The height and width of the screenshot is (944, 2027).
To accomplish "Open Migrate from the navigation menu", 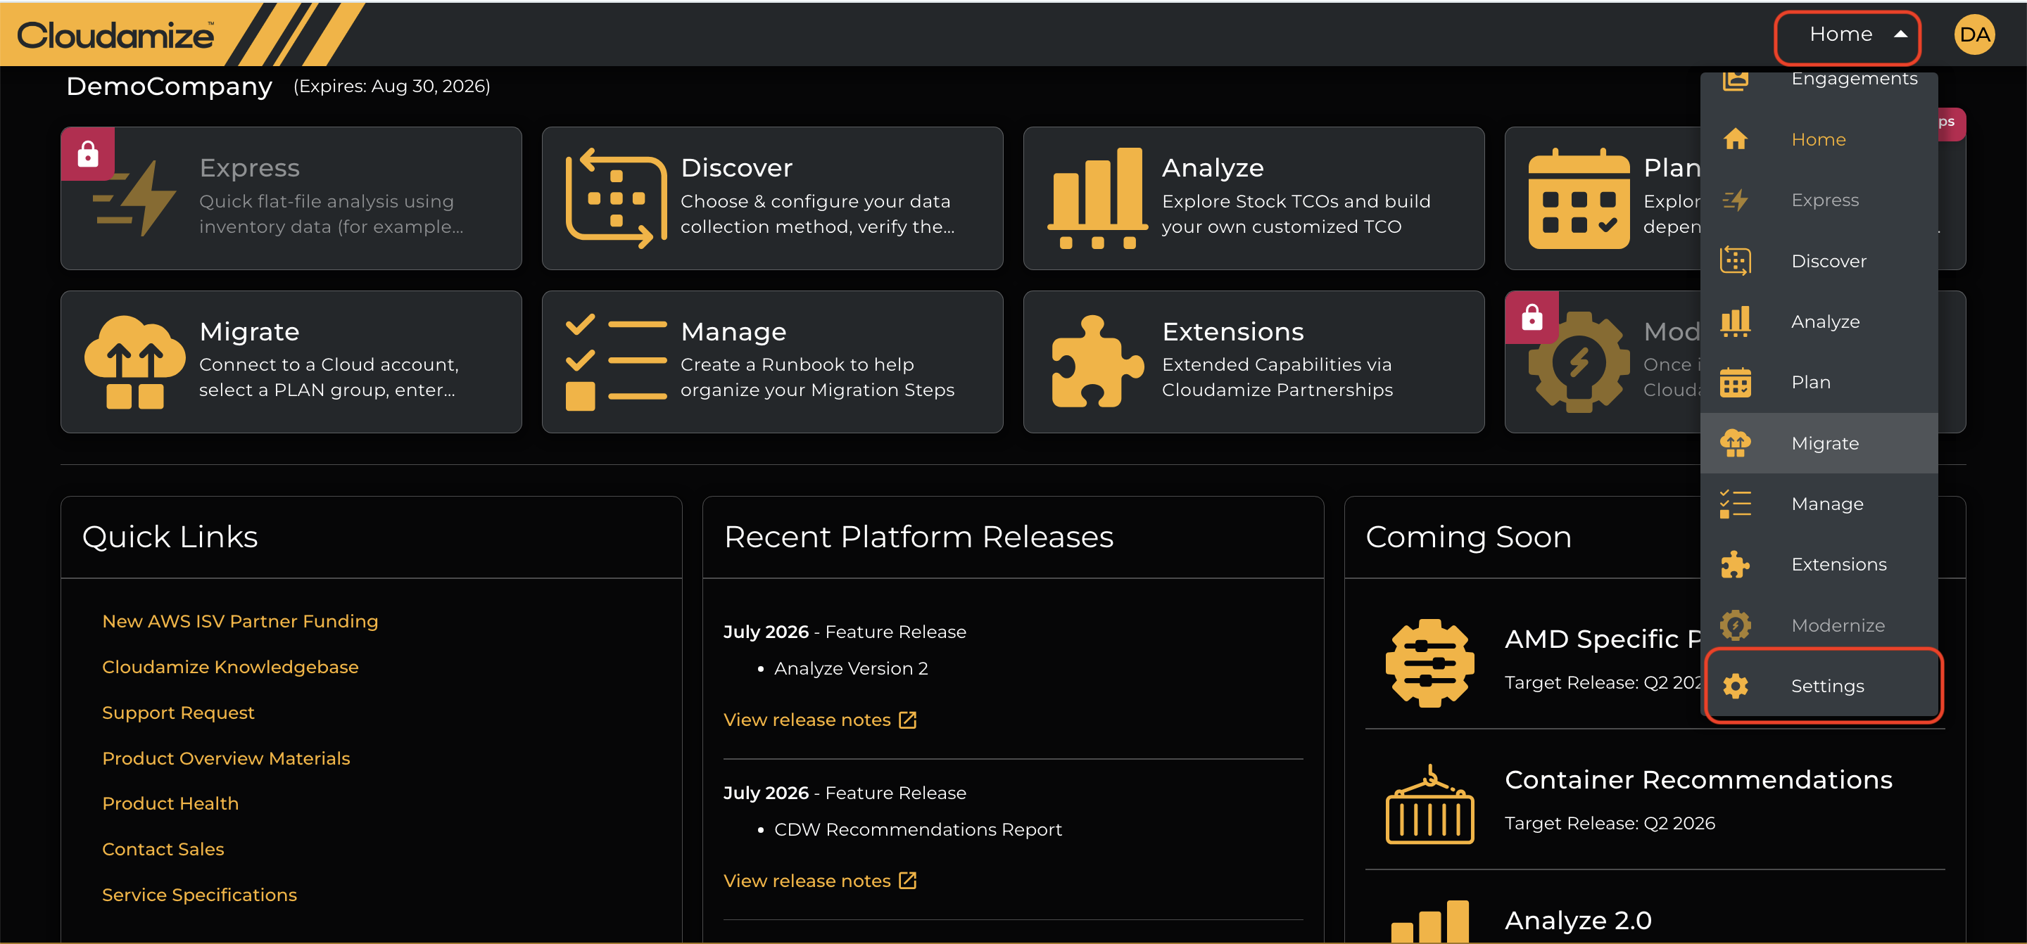I will [1819, 443].
